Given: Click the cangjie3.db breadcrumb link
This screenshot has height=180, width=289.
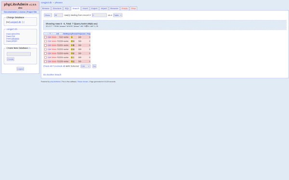Looking at the screenshot, I should [x=46, y=2].
